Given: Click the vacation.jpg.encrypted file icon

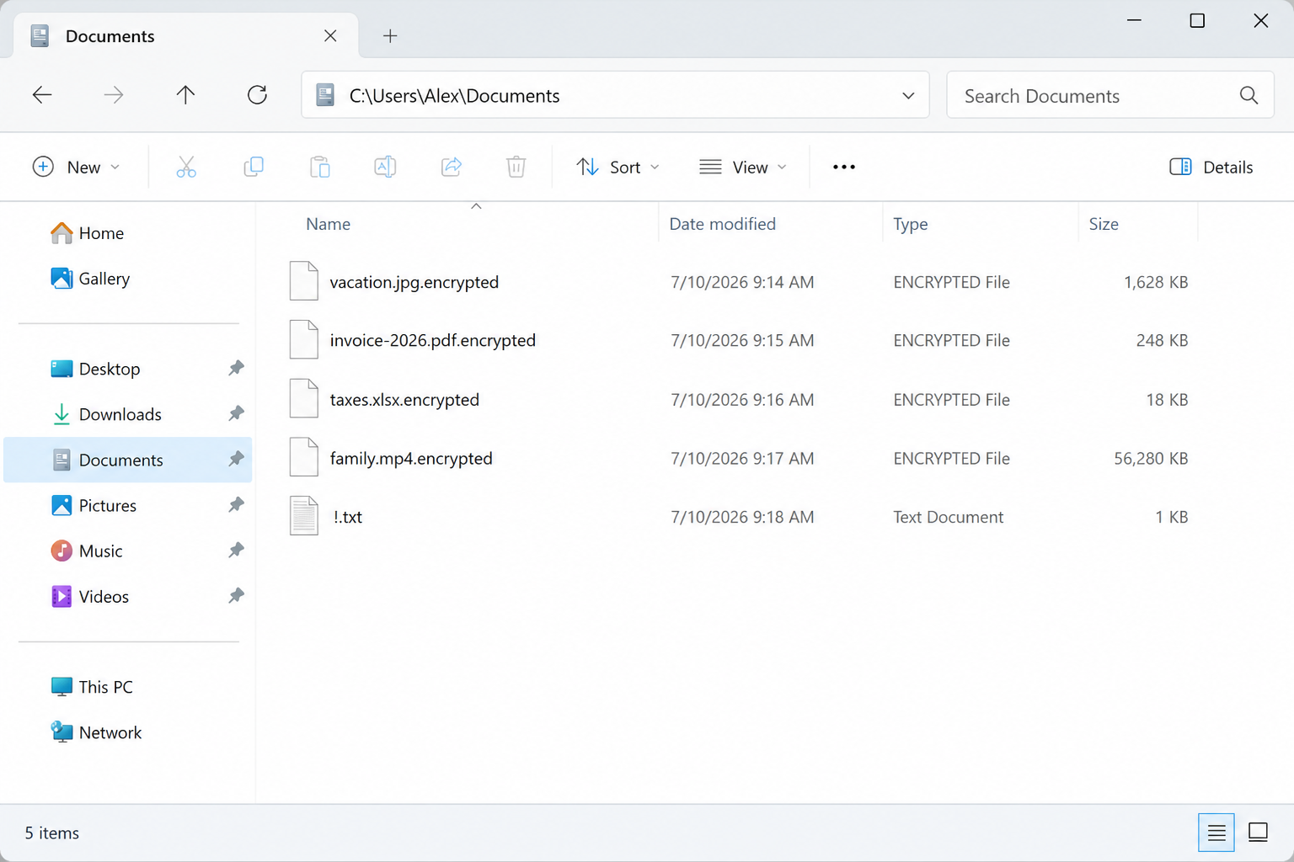Looking at the screenshot, I should 304,281.
